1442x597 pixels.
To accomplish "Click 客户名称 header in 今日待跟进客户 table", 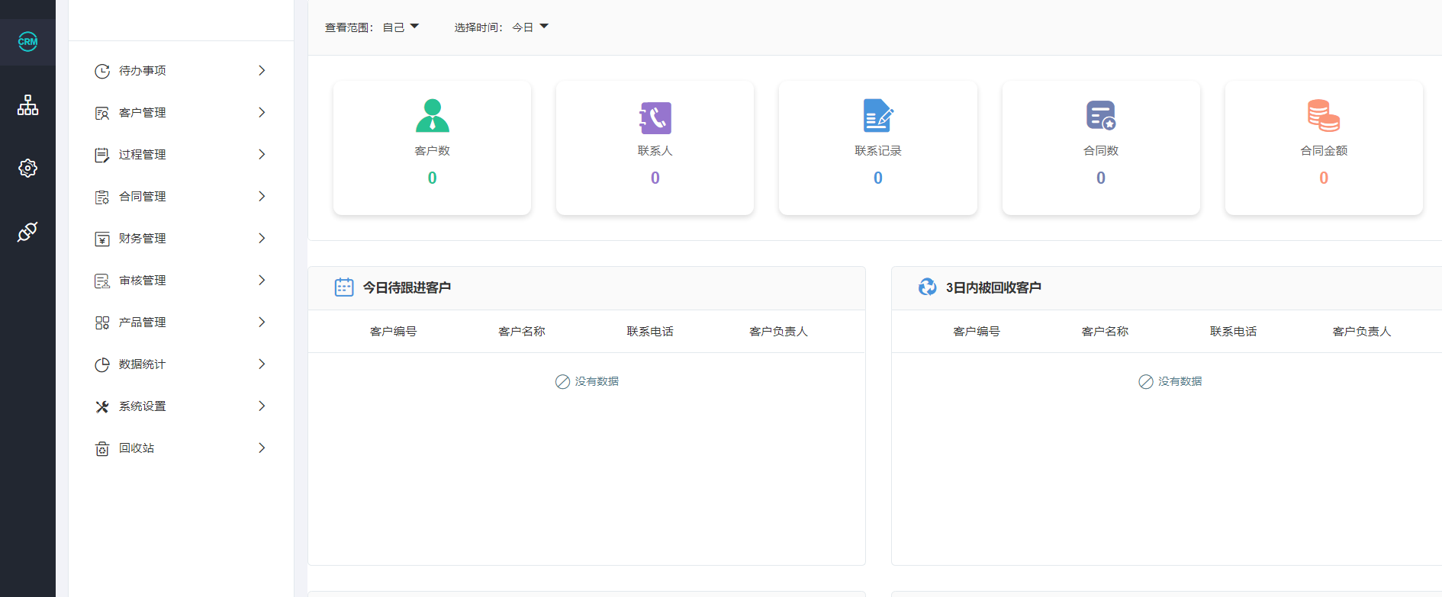I will tap(522, 331).
